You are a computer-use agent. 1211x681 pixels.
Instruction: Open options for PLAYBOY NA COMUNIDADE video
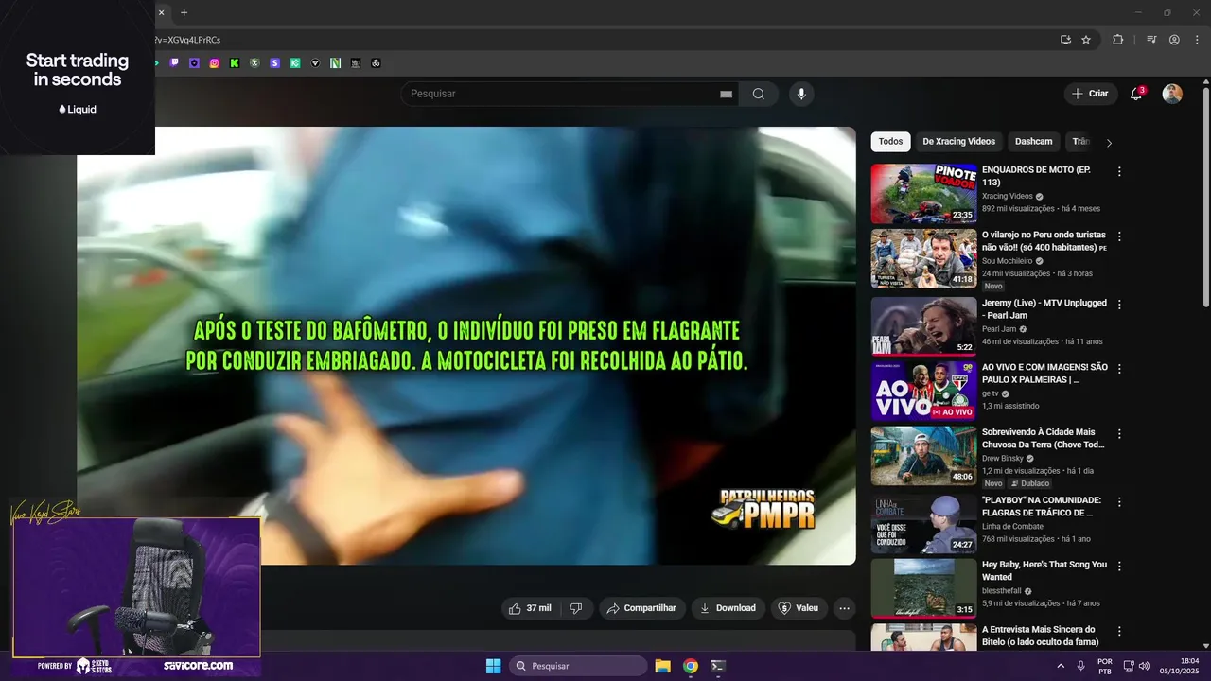[1119, 502]
